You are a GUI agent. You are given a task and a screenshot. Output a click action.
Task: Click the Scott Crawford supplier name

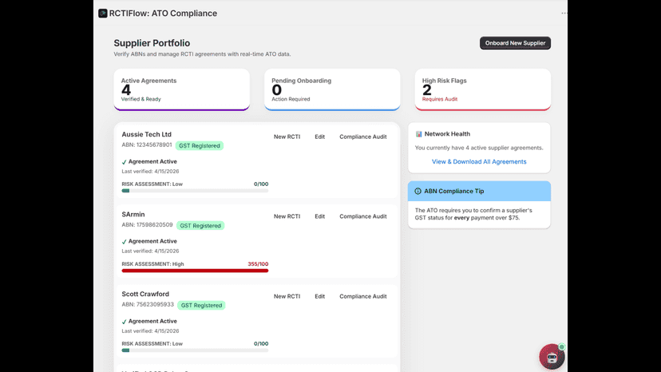point(145,294)
